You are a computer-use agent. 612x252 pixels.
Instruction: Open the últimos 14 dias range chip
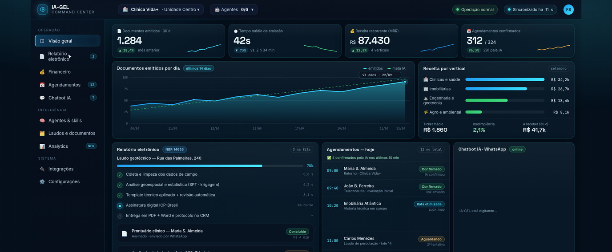pos(198,68)
